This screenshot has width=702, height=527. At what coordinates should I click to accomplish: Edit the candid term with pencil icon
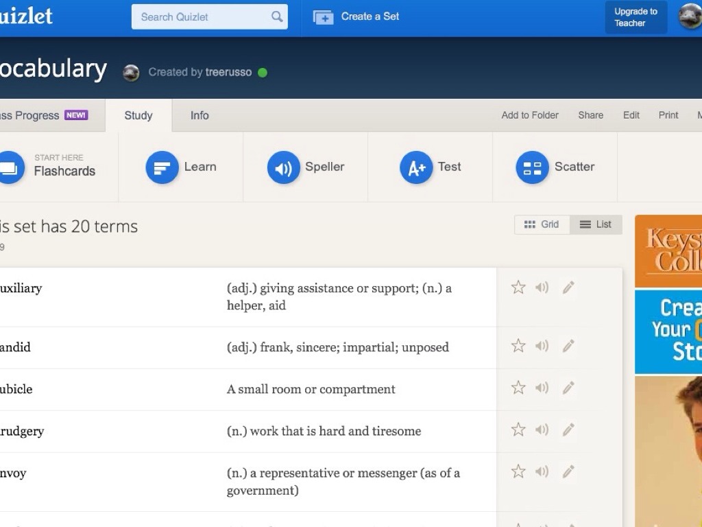click(568, 347)
